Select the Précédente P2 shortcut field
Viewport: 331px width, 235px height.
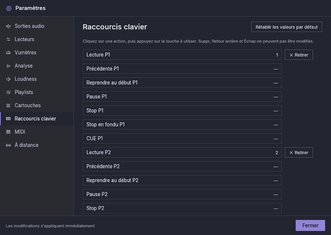182,166
